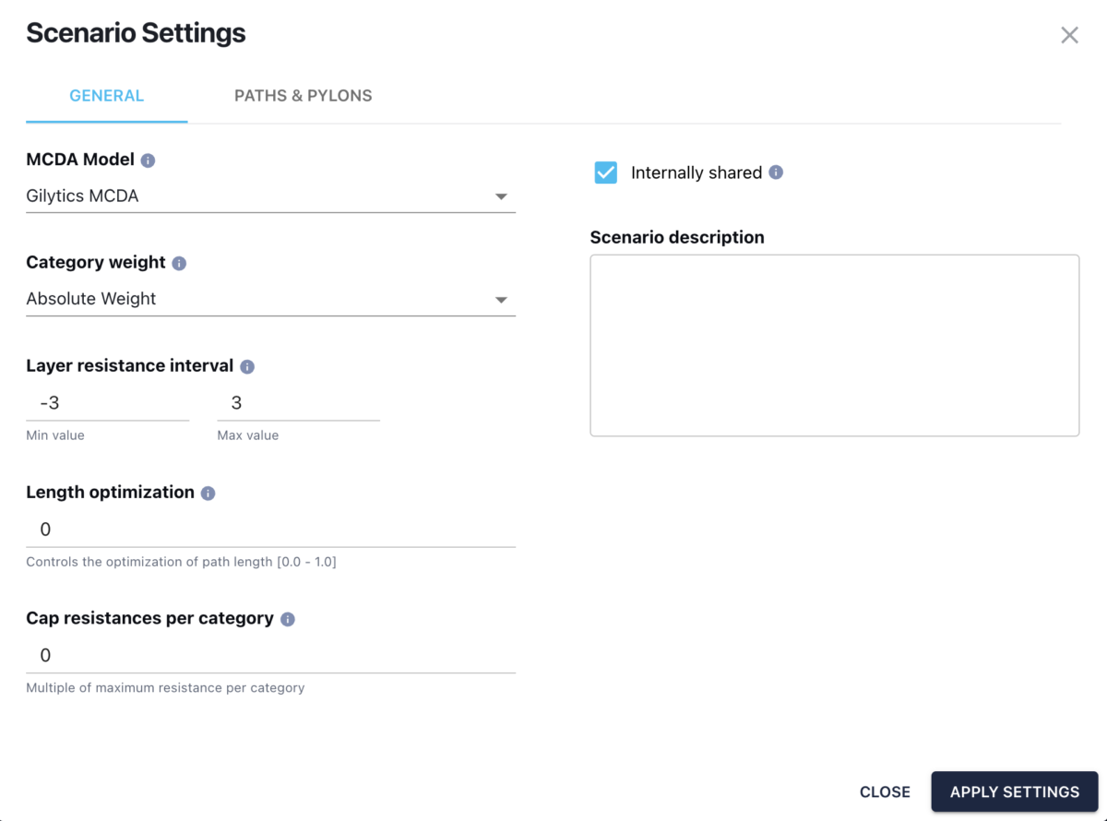1107x821 pixels.
Task: Click info icon next to MCDA Model
Action: [x=148, y=161]
